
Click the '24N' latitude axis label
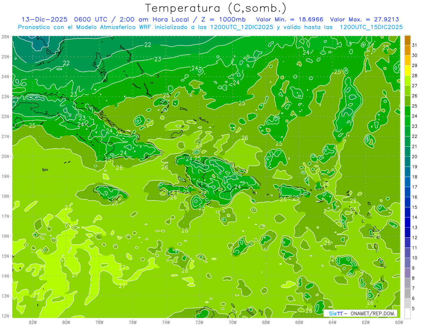(x=5, y=77)
